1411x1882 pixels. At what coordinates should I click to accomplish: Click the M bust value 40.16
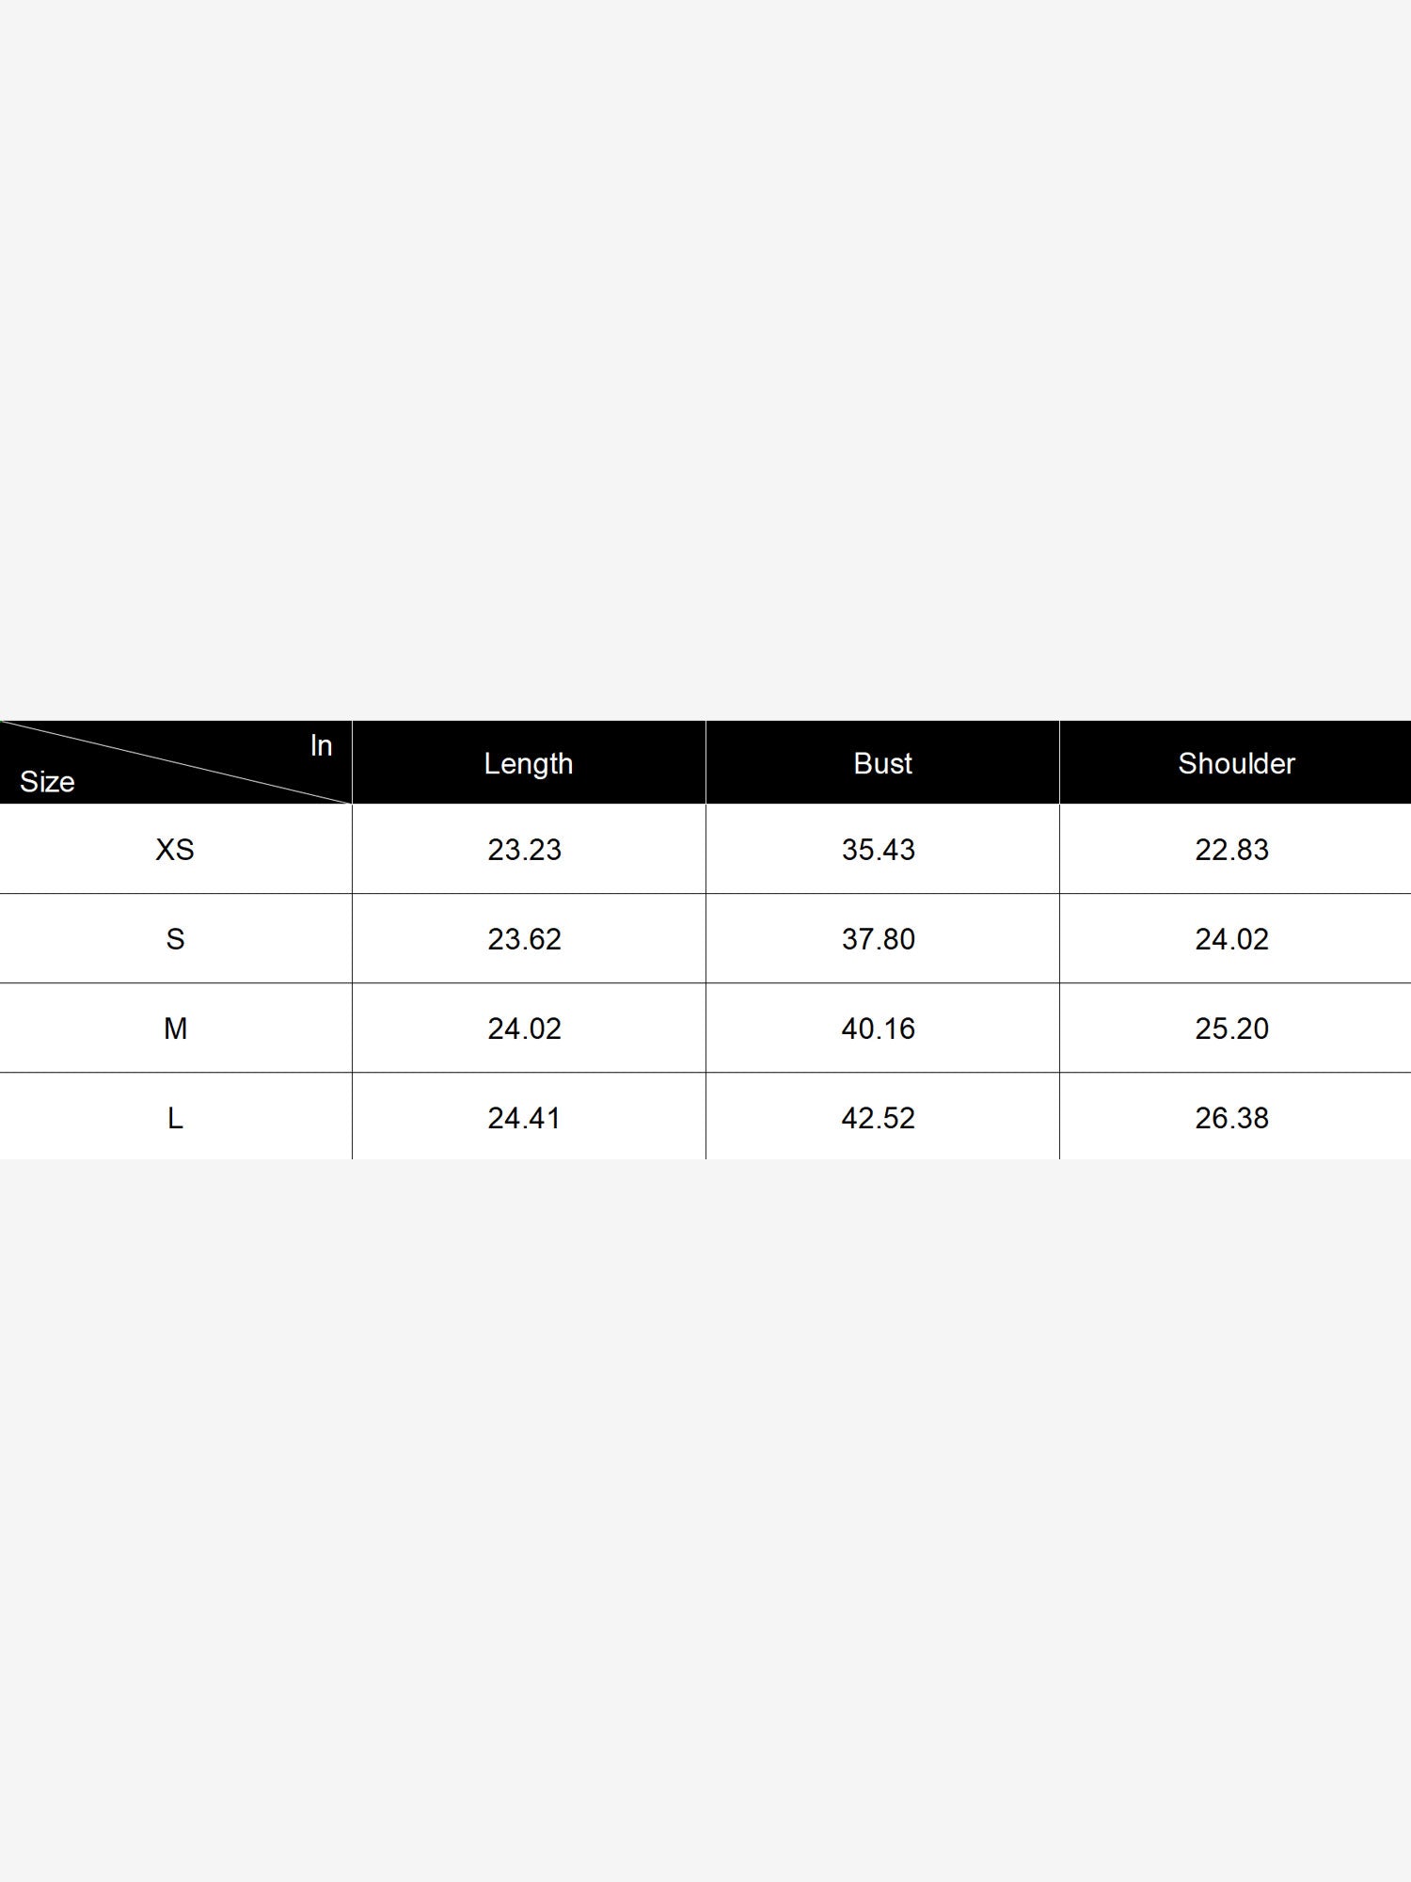click(878, 1029)
